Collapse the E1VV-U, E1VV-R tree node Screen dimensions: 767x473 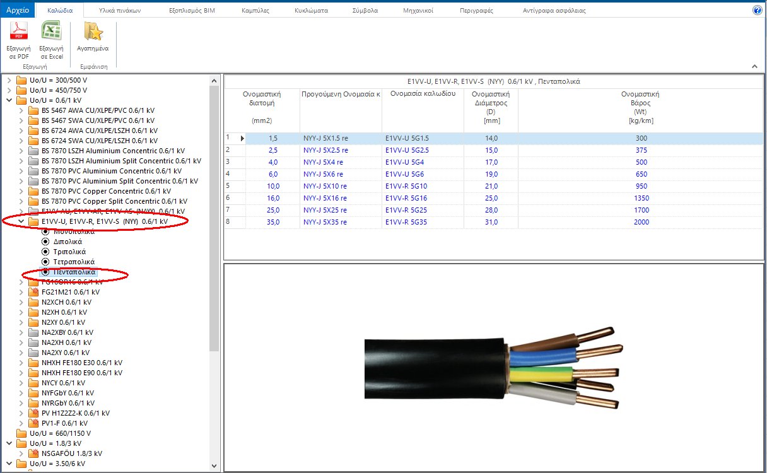pyautogui.click(x=20, y=221)
